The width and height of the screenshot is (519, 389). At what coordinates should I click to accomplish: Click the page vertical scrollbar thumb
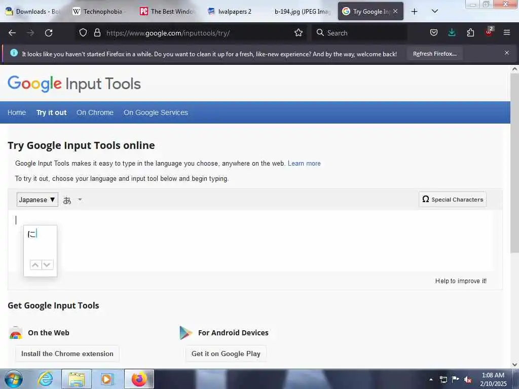[x=514, y=163]
